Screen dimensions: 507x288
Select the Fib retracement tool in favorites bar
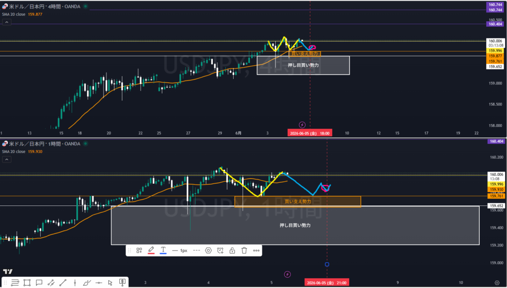tap(15, 283)
